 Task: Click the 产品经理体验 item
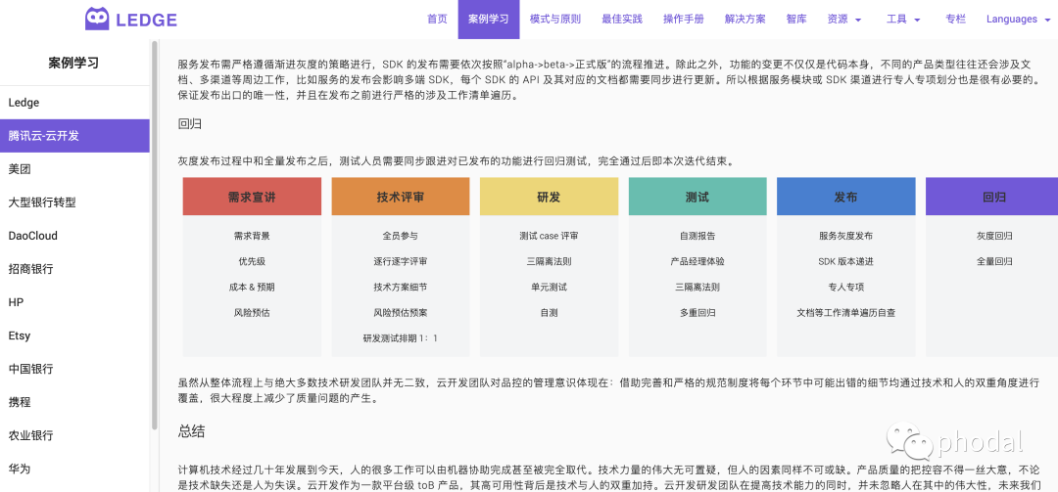coord(697,261)
